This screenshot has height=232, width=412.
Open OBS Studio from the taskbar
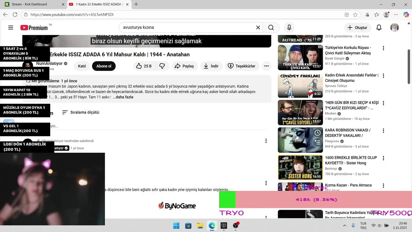click(236, 226)
